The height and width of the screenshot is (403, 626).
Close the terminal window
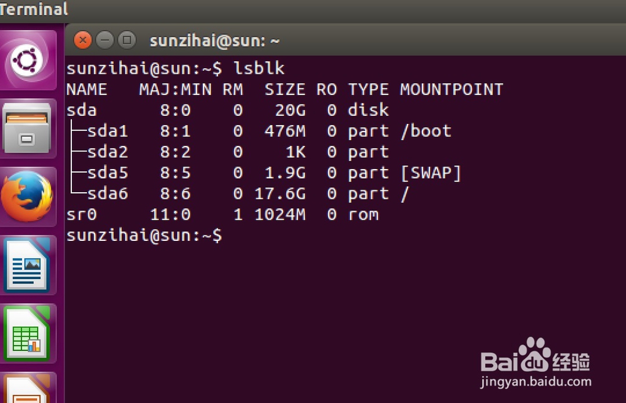(x=83, y=40)
